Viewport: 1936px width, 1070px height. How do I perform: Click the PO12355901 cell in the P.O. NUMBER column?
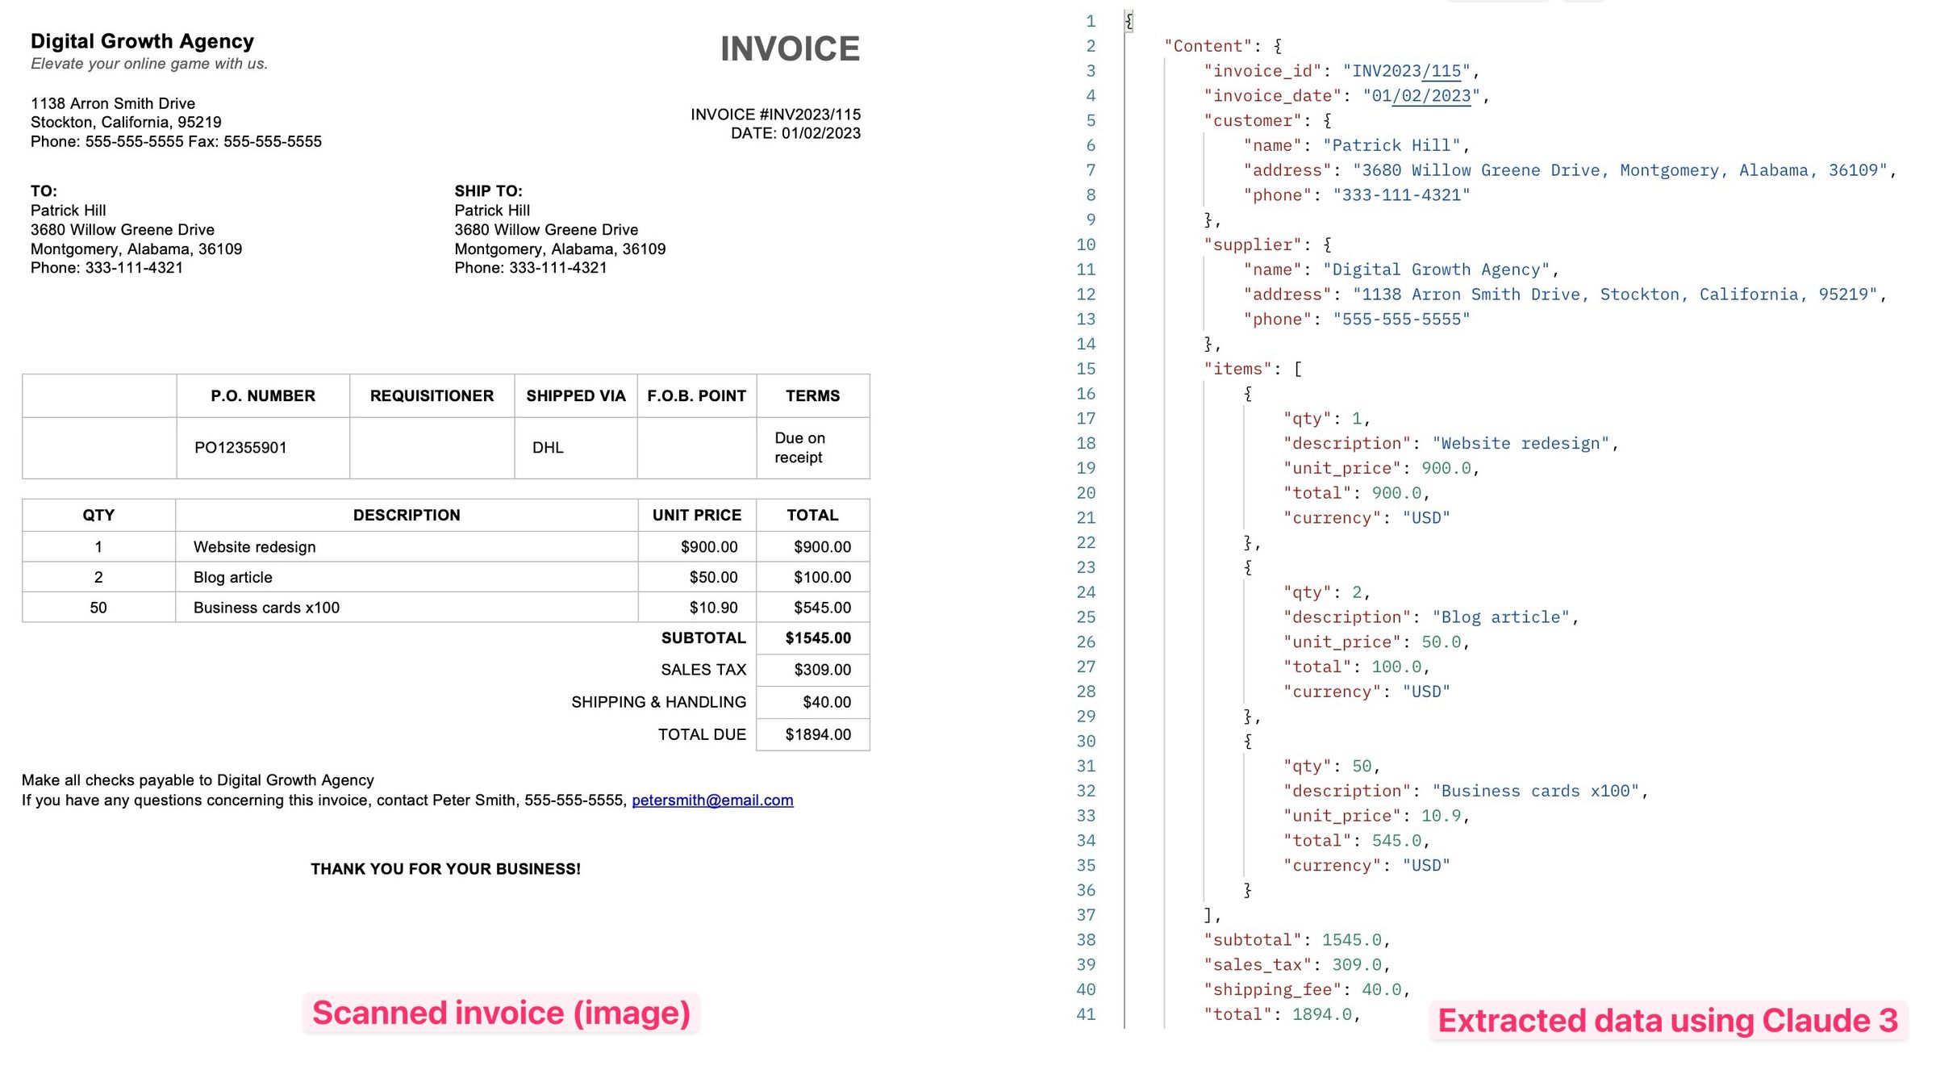pyautogui.click(x=241, y=447)
